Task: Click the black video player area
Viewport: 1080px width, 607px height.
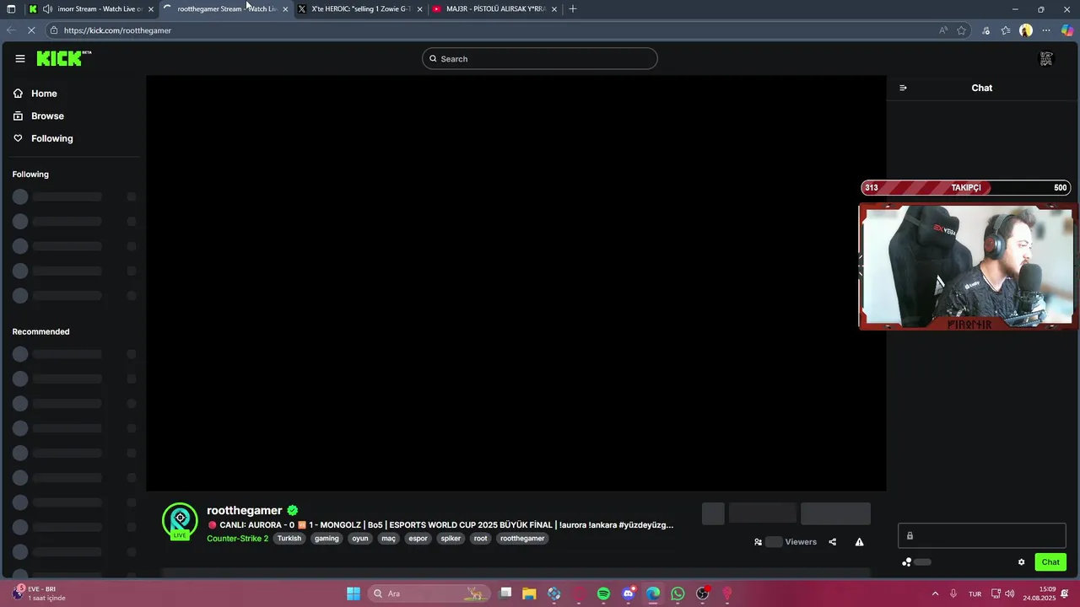Action: click(x=516, y=283)
